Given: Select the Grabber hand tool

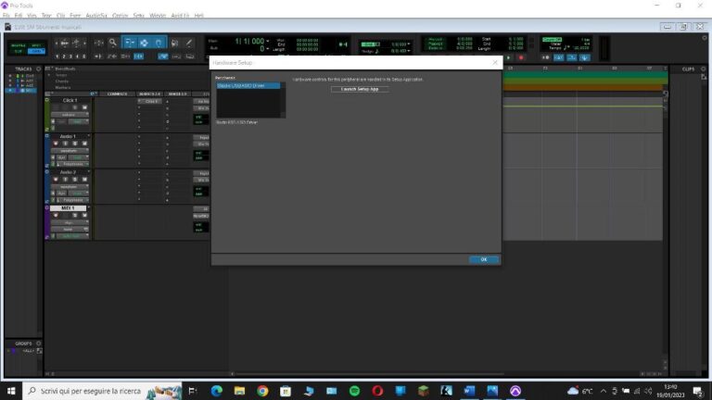Looking at the screenshot, I should point(159,44).
